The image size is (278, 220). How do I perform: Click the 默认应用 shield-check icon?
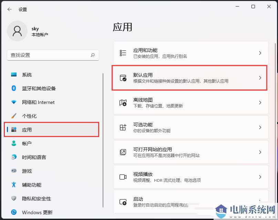(x=123, y=78)
